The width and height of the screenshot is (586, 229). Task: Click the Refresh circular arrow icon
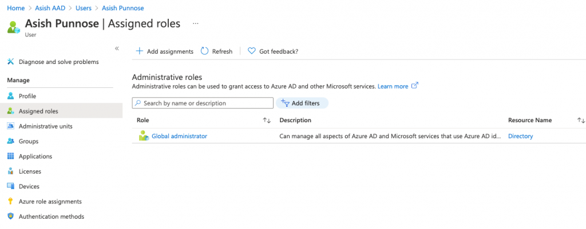click(204, 51)
